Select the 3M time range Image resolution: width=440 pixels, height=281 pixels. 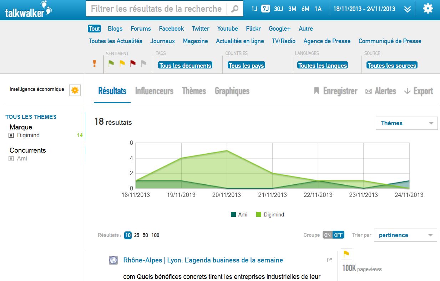point(292,9)
